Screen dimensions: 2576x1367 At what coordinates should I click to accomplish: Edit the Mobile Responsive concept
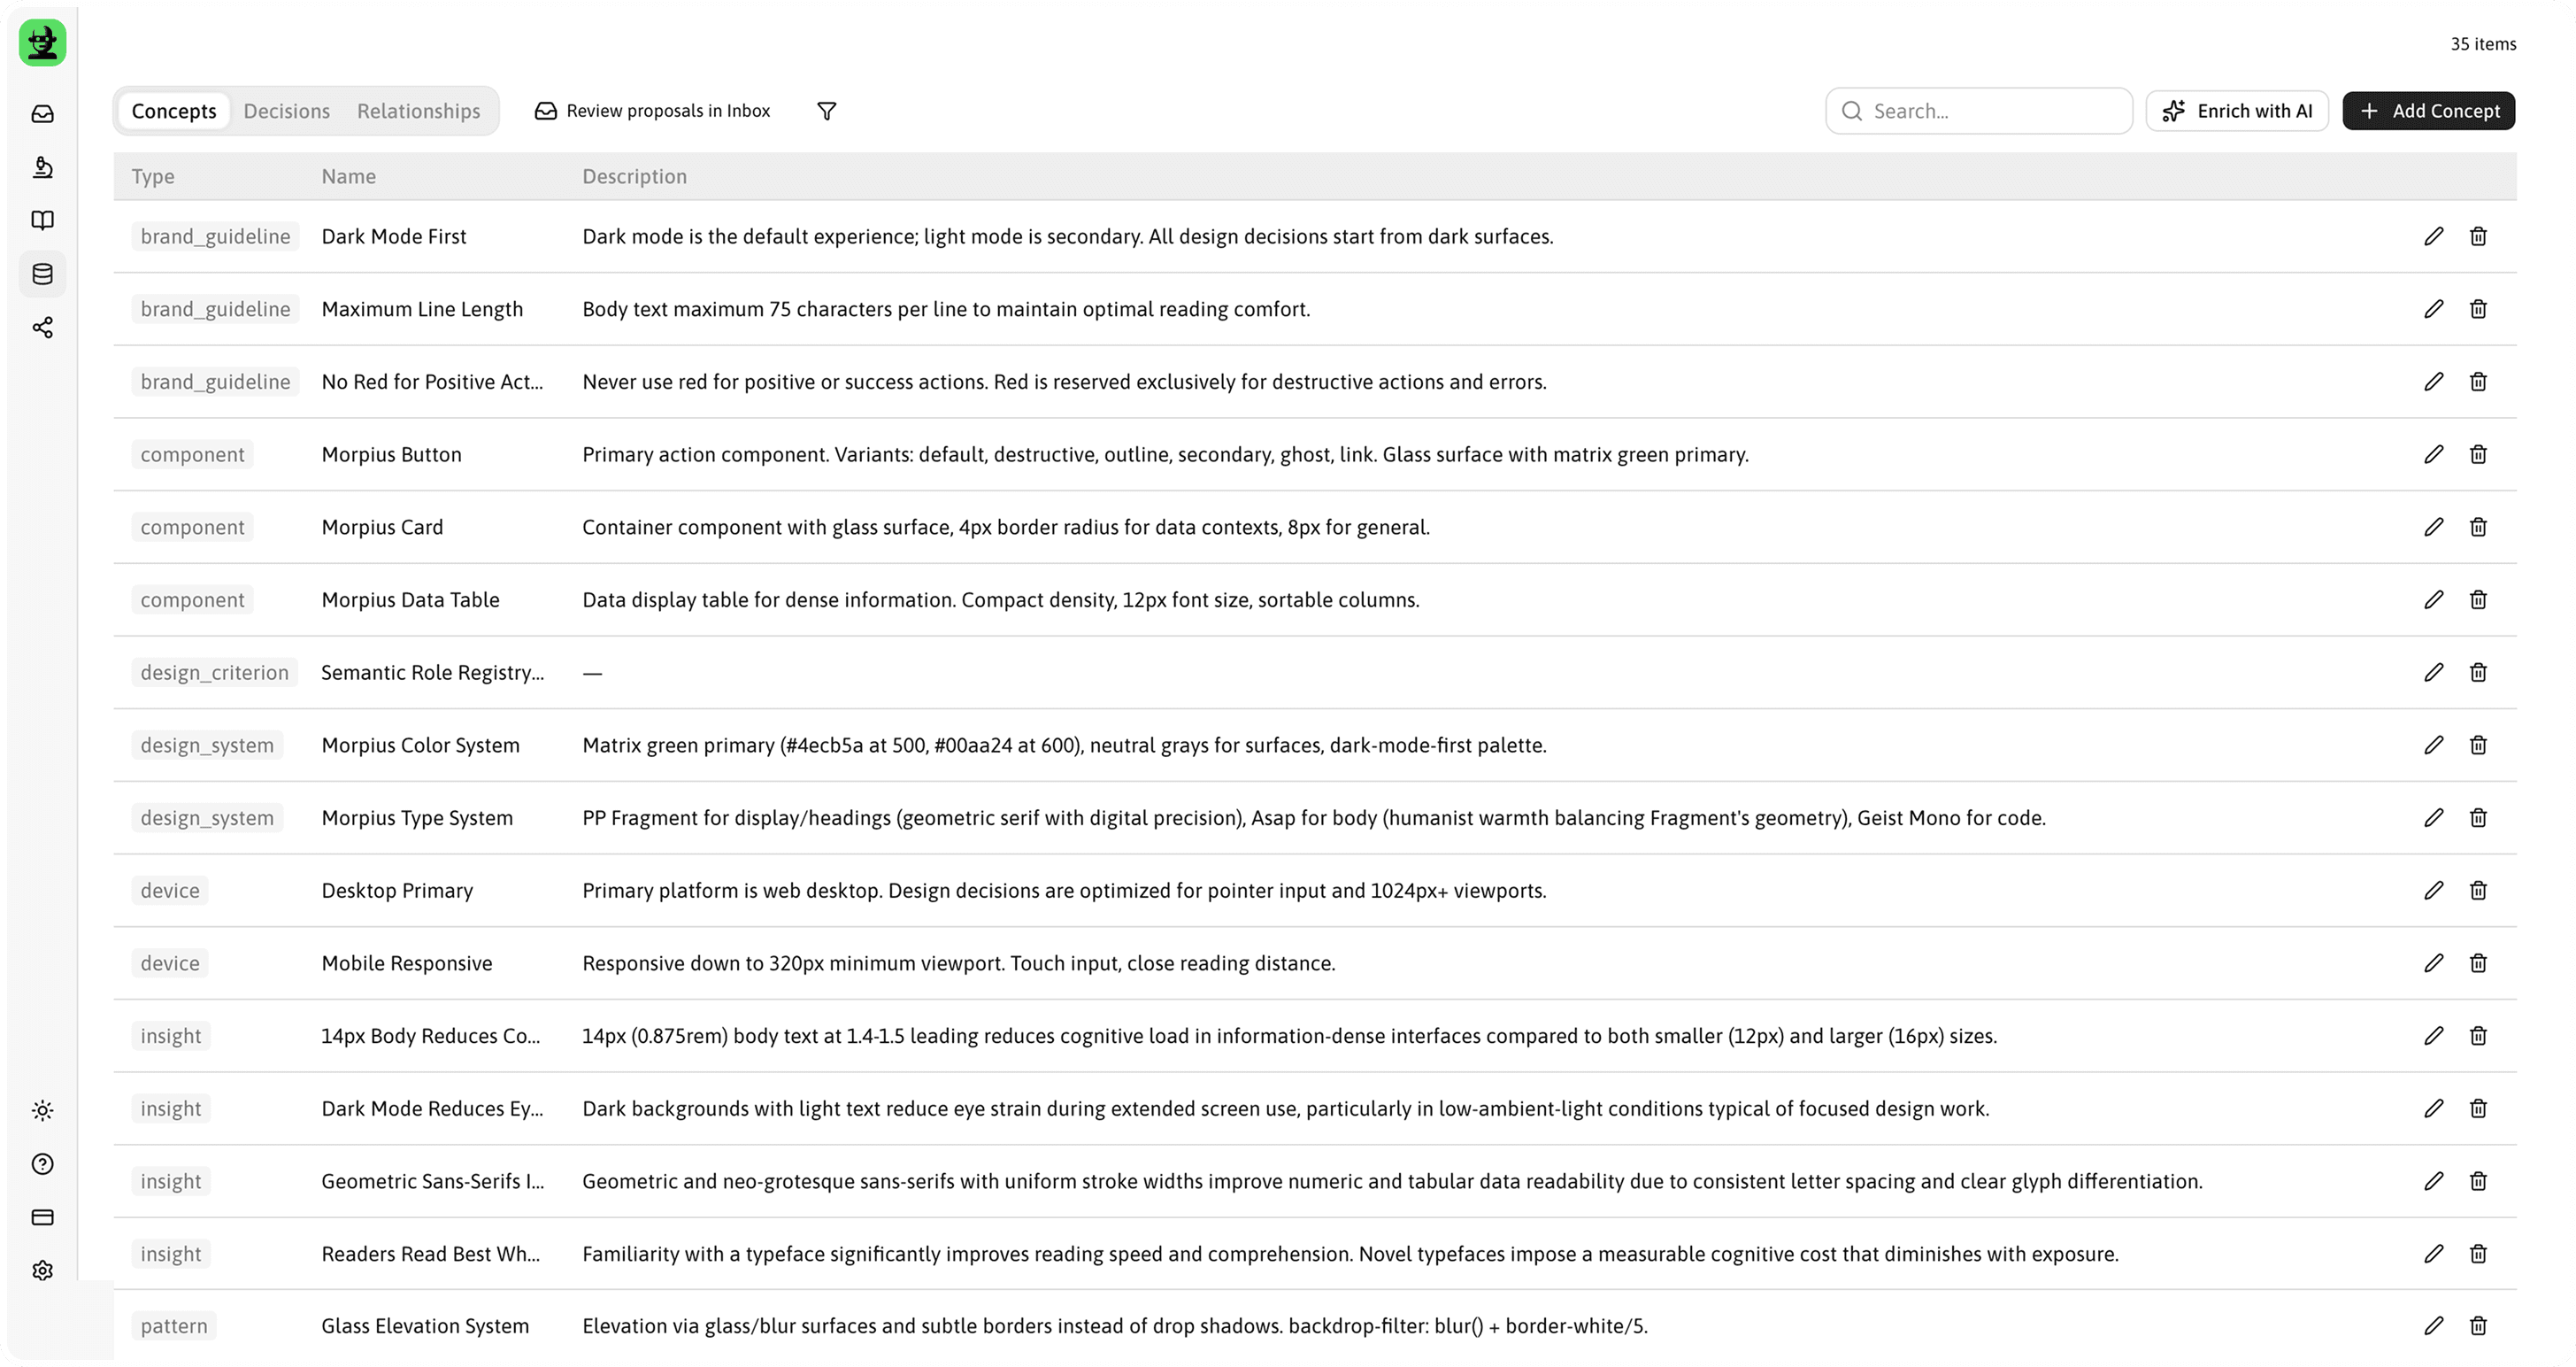[2434, 963]
